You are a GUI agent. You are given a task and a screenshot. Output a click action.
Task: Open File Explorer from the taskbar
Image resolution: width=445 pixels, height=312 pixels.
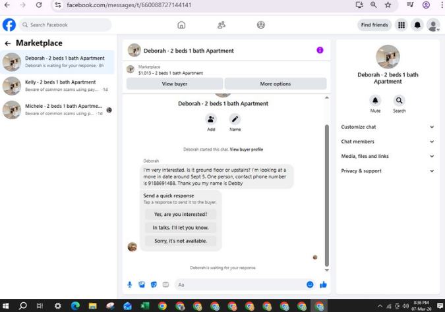[92, 306]
